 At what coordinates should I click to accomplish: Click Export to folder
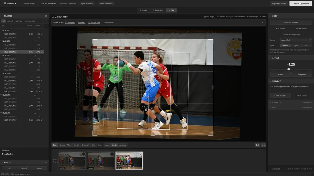pos(279,3)
